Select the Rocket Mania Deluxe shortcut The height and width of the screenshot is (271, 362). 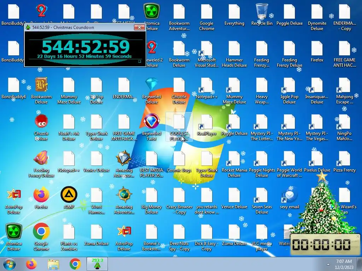point(234,164)
